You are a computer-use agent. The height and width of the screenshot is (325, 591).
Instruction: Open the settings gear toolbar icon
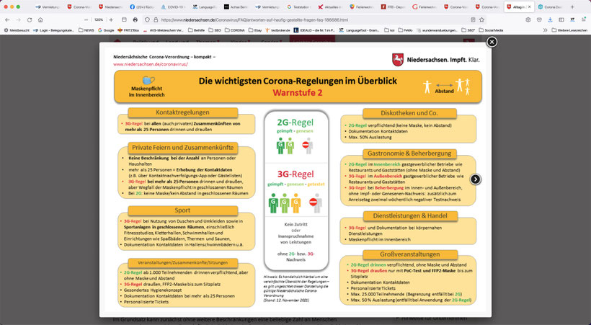[528, 19]
